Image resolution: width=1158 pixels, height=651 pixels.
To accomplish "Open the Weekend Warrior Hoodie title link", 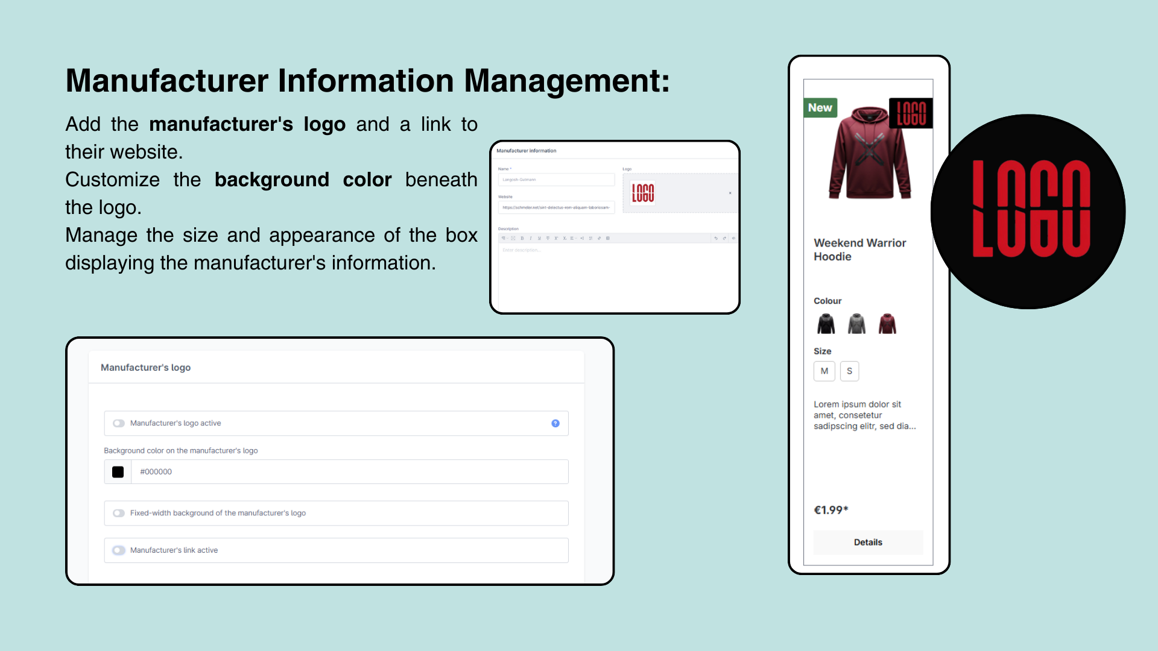I will coord(860,250).
